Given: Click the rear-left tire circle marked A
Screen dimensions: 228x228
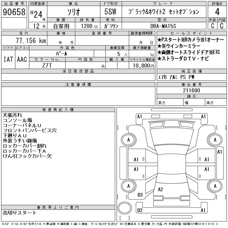Looking at the screenshot, I should pyautogui.click(x=129, y=186).
